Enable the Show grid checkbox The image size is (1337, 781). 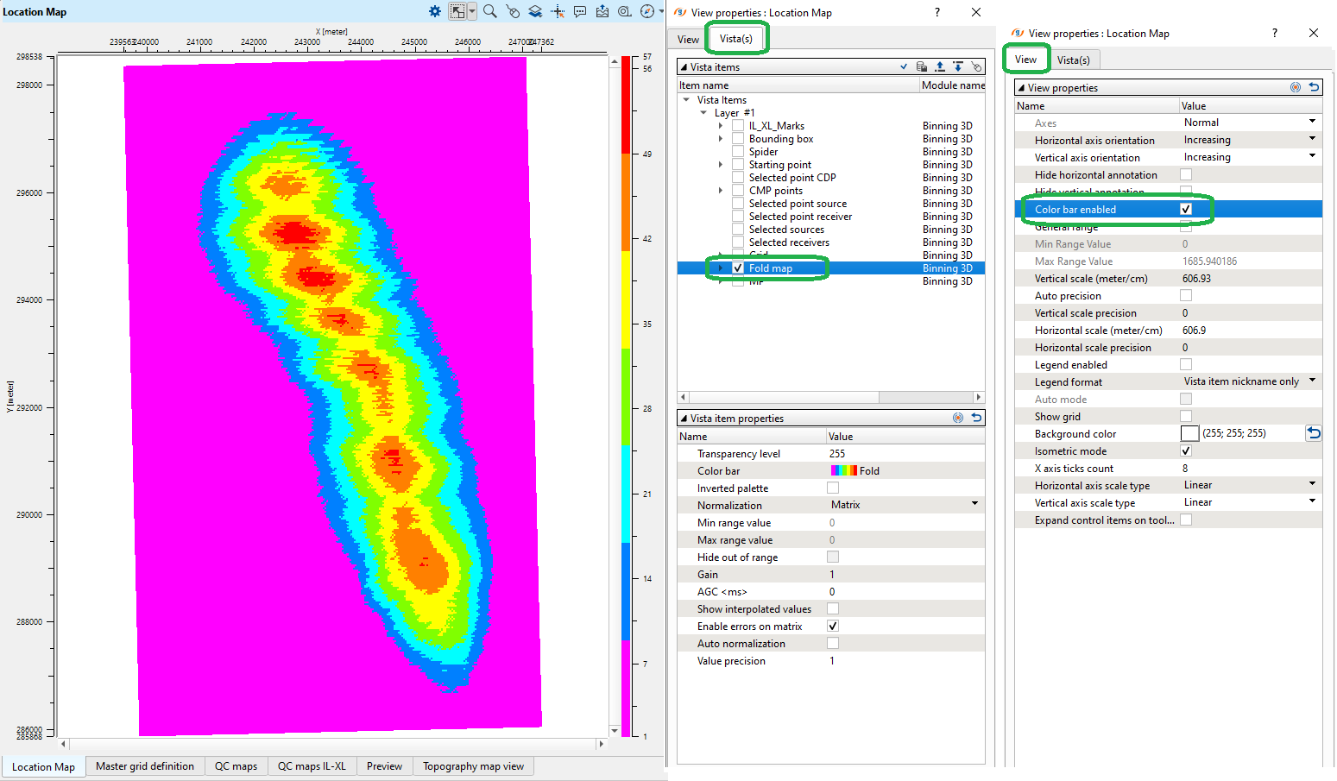[x=1186, y=417]
